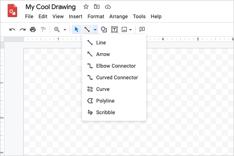Open the Arrange menu
Screen dimensions: 234x156
118,16
